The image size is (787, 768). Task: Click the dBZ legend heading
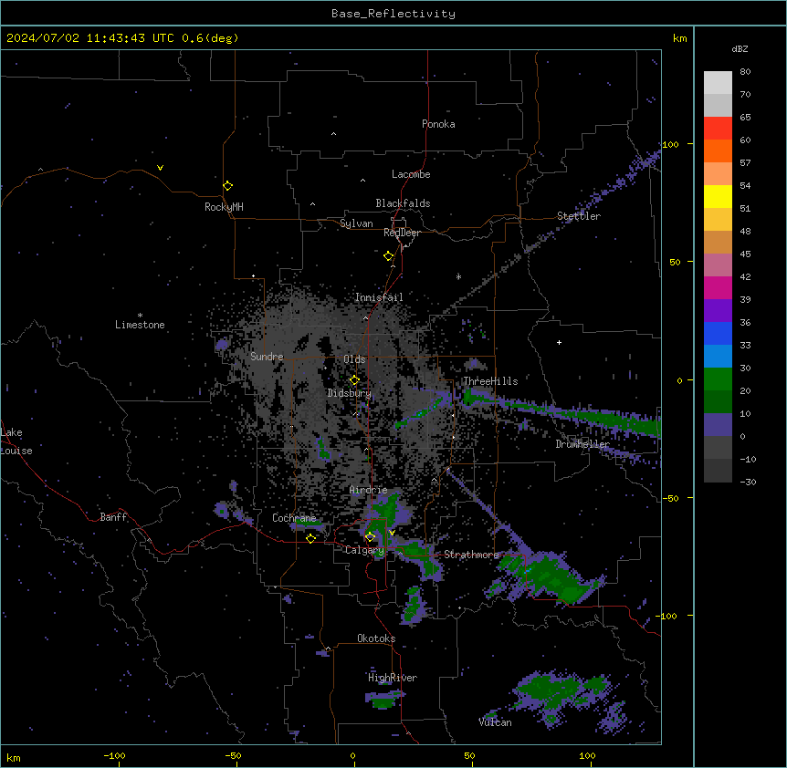(740, 48)
